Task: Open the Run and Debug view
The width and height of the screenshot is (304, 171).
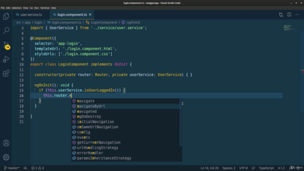Action: pos(6,59)
